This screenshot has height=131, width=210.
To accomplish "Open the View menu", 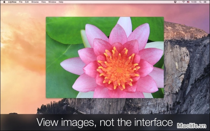I will tap(43, 2).
